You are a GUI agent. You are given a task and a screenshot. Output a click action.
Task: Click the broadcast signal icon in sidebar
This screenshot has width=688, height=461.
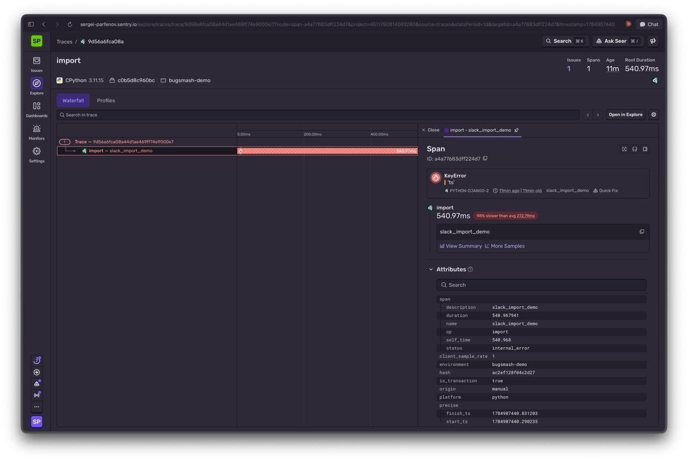(x=37, y=396)
